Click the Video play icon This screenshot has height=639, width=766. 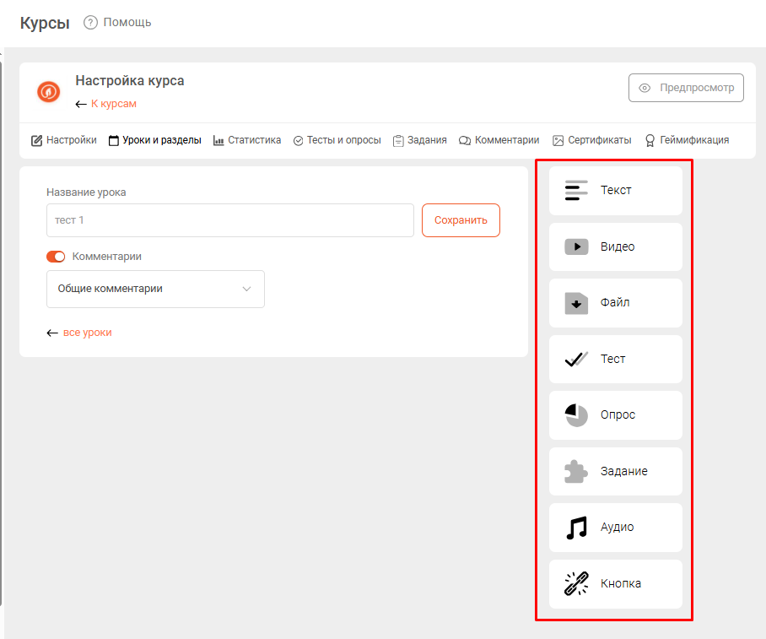(x=576, y=246)
